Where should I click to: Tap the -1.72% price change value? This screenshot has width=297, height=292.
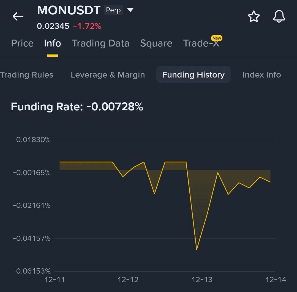click(x=87, y=26)
